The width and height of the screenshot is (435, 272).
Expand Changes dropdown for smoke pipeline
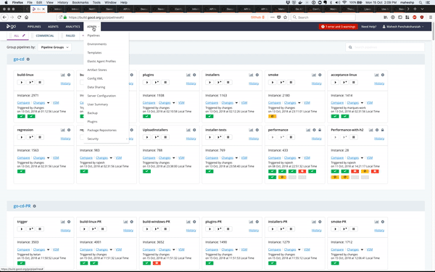click(x=299, y=103)
